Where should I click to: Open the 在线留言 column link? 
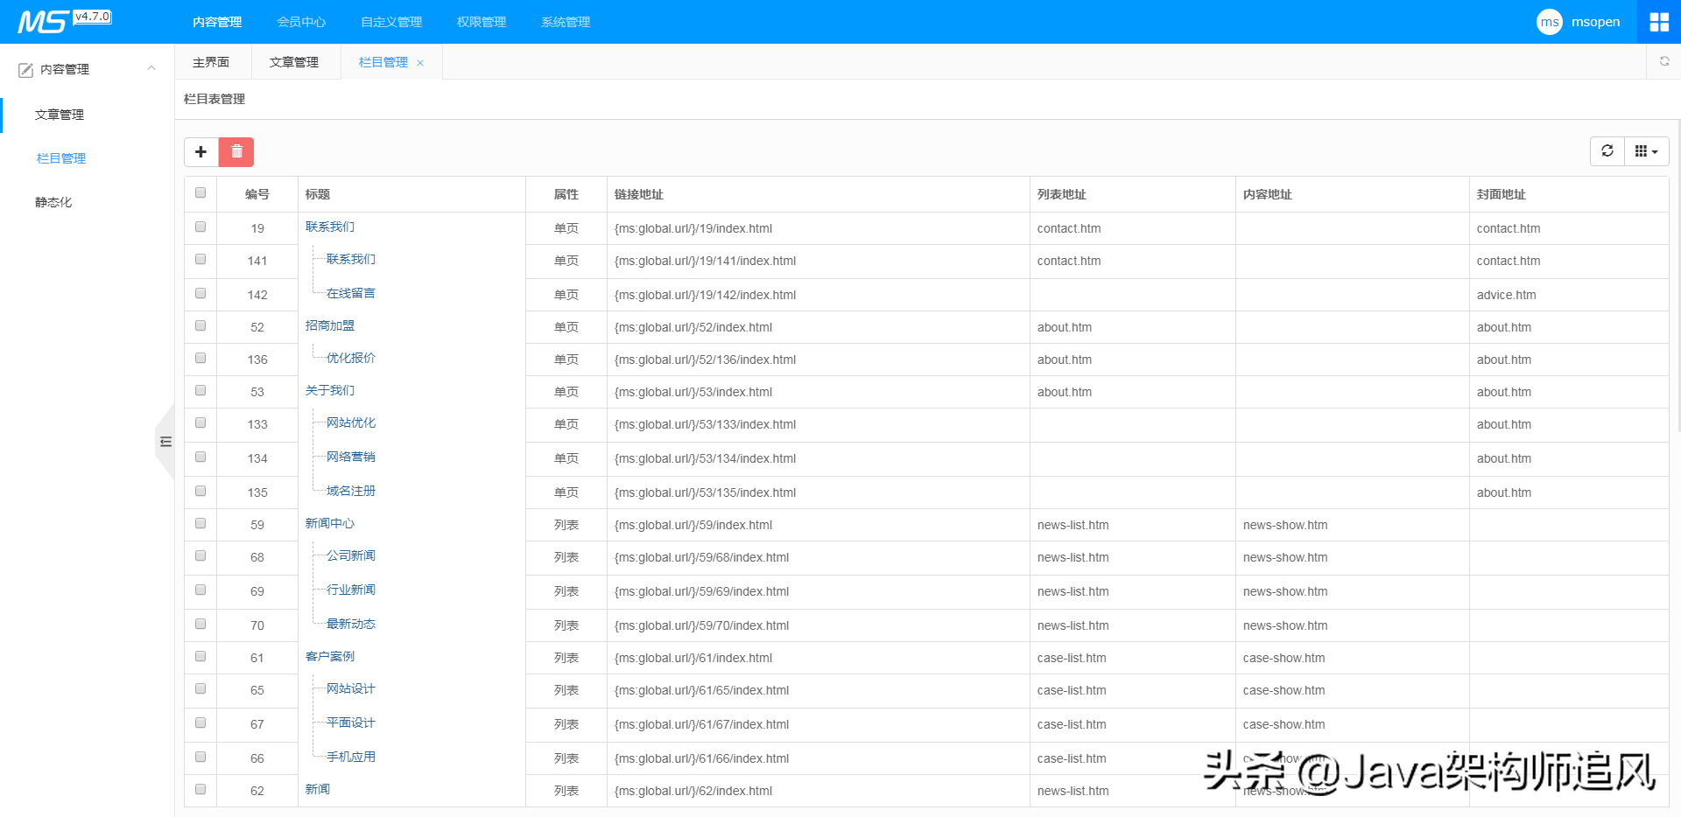click(349, 292)
